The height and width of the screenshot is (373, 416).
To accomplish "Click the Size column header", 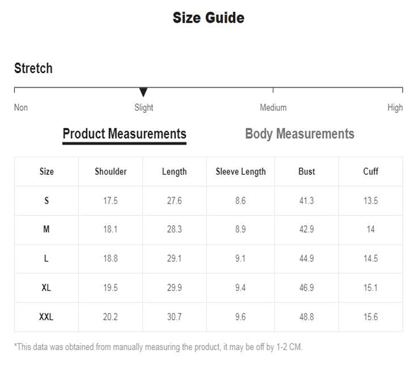I will point(47,172).
